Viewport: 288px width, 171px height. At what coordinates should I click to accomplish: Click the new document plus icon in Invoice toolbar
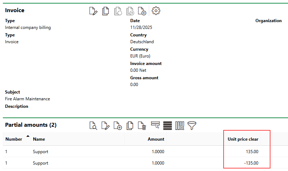(x=142, y=11)
